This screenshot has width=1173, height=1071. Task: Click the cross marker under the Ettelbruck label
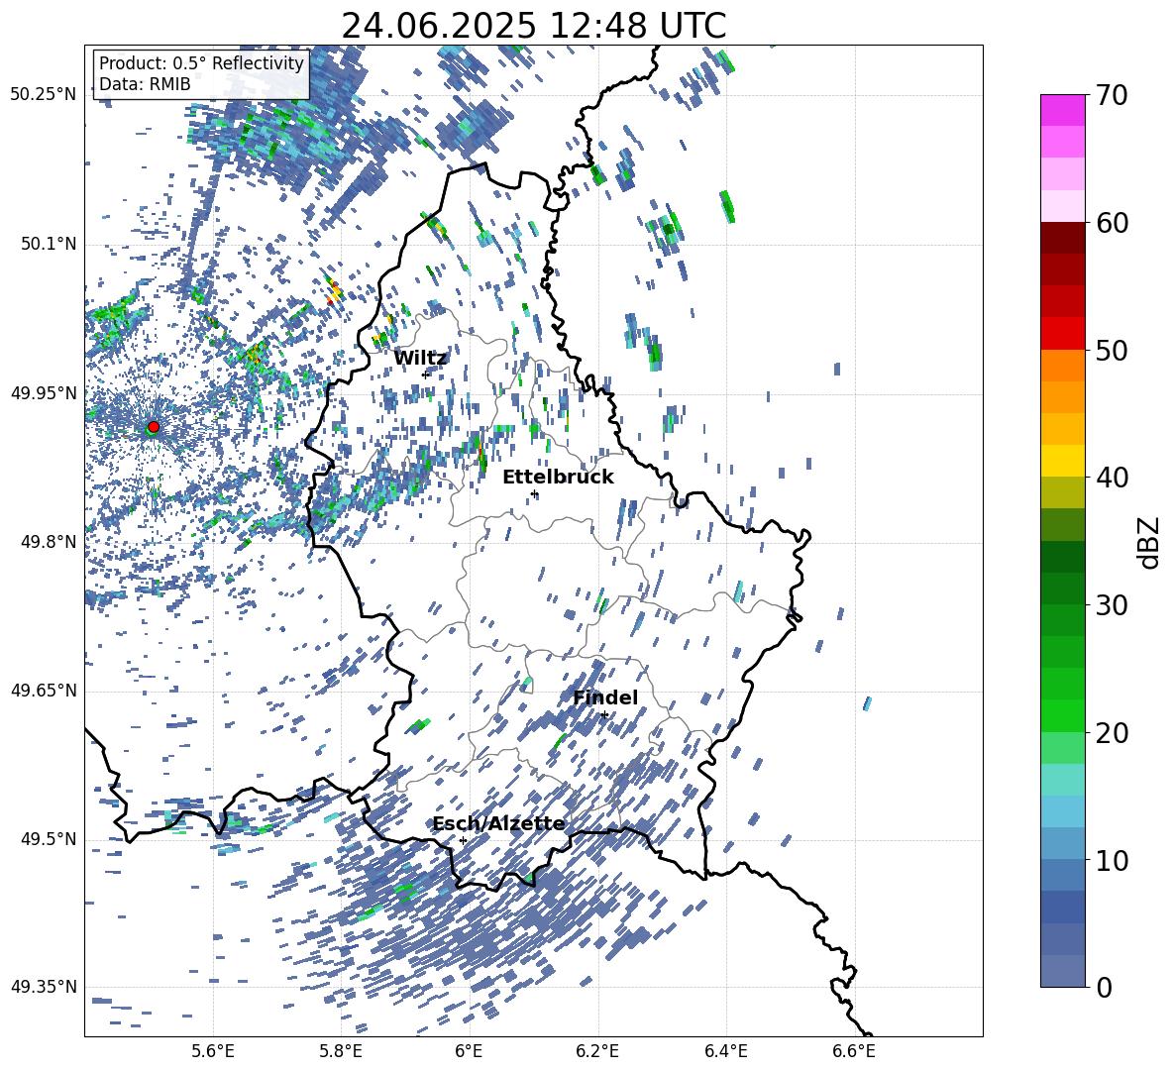pyautogui.click(x=533, y=493)
